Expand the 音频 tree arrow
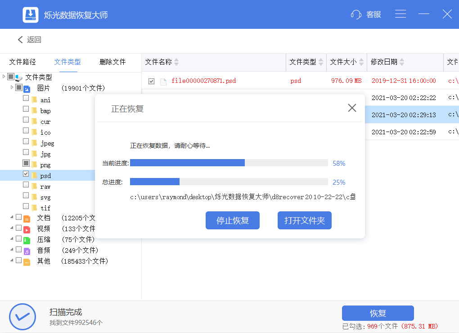The image size is (459, 333). [12, 250]
